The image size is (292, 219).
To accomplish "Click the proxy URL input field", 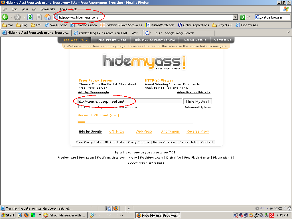I will pyautogui.click(x=130, y=101).
